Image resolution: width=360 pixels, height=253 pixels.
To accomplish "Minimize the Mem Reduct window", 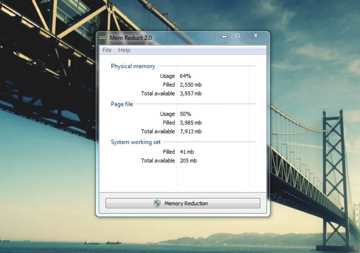I will click(224, 36).
